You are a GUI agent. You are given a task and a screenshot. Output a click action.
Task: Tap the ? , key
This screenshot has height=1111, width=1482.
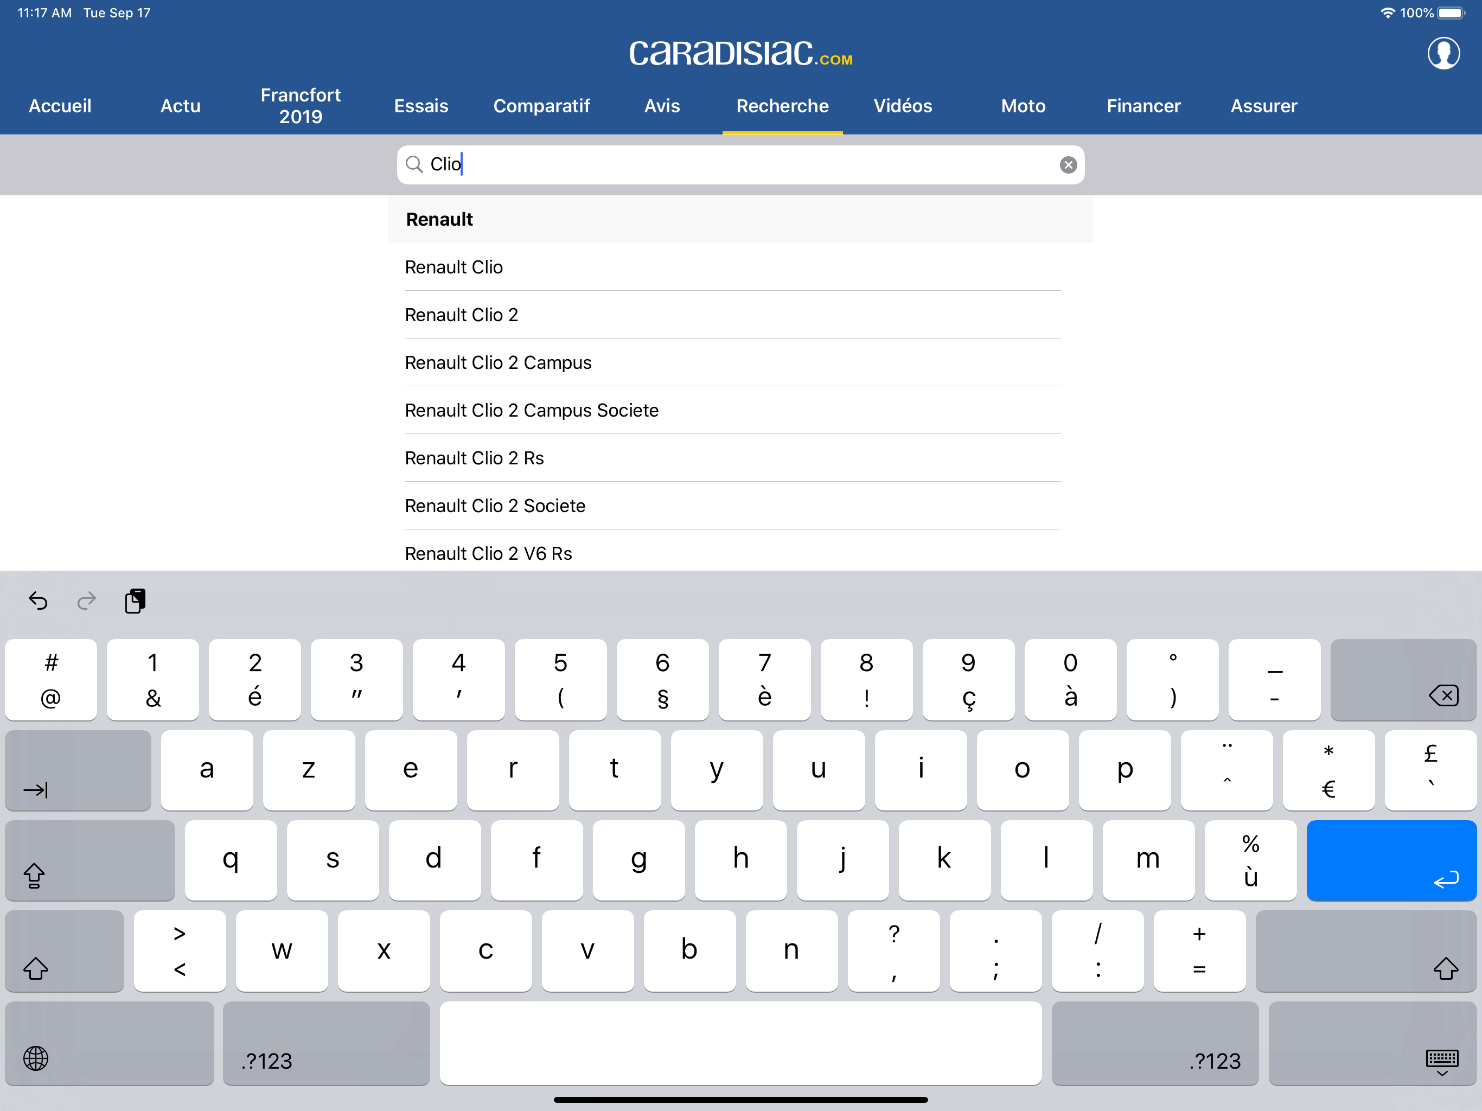point(893,951)
